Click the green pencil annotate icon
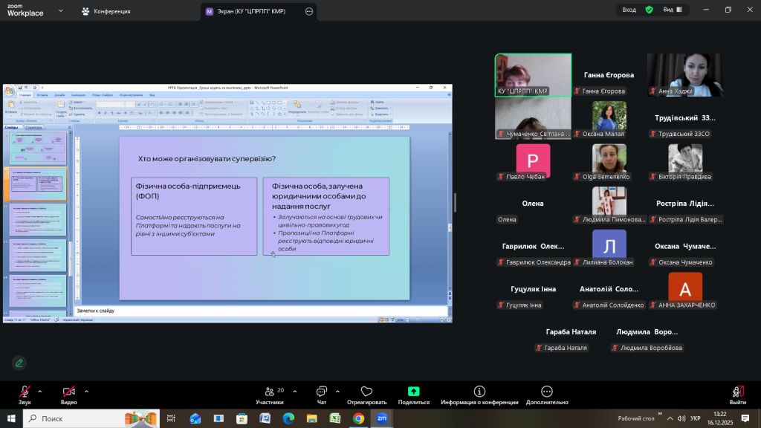The height and width of the screenshot is (428, 761). click(x=19, y=363)
